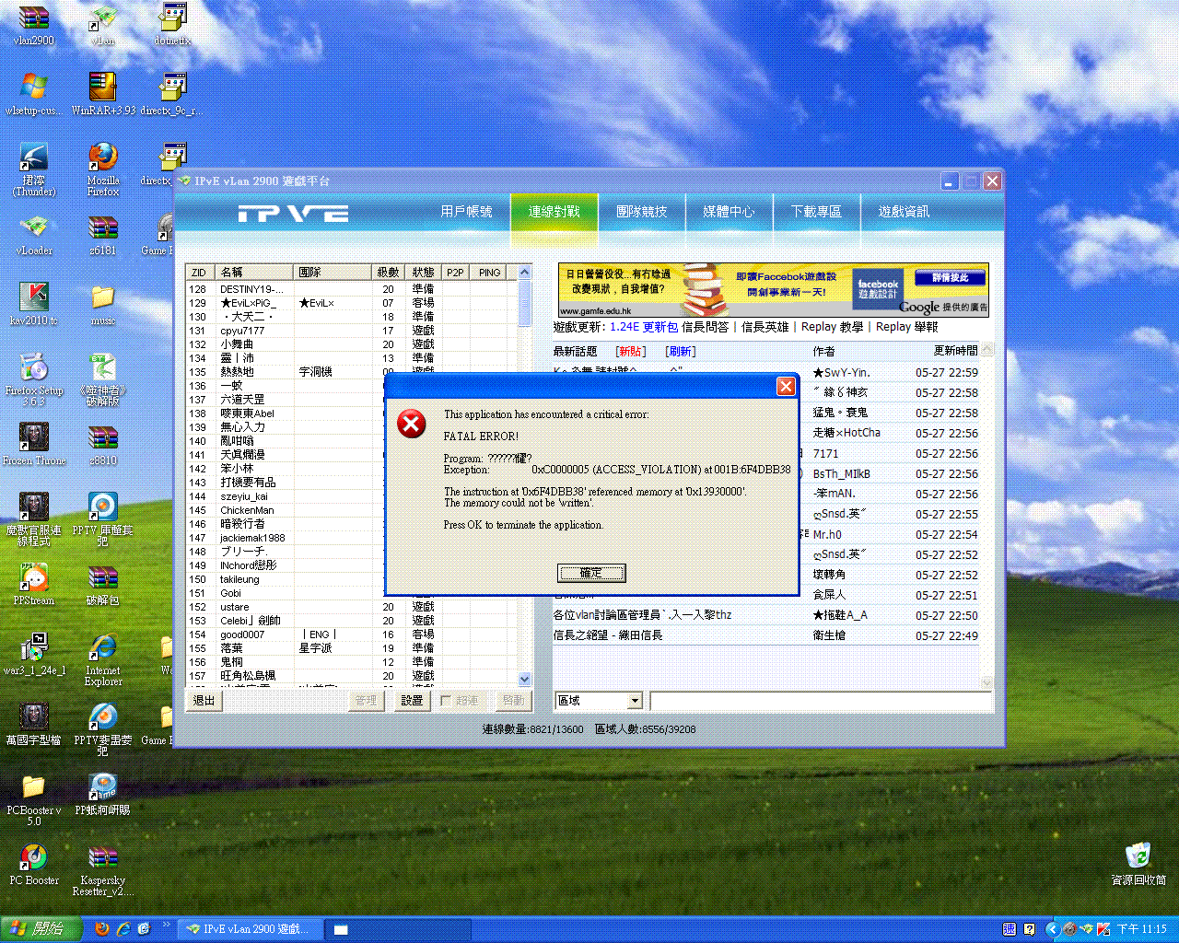
Task: Expand the 區域 combo box
Action: [x=635, y=701]
